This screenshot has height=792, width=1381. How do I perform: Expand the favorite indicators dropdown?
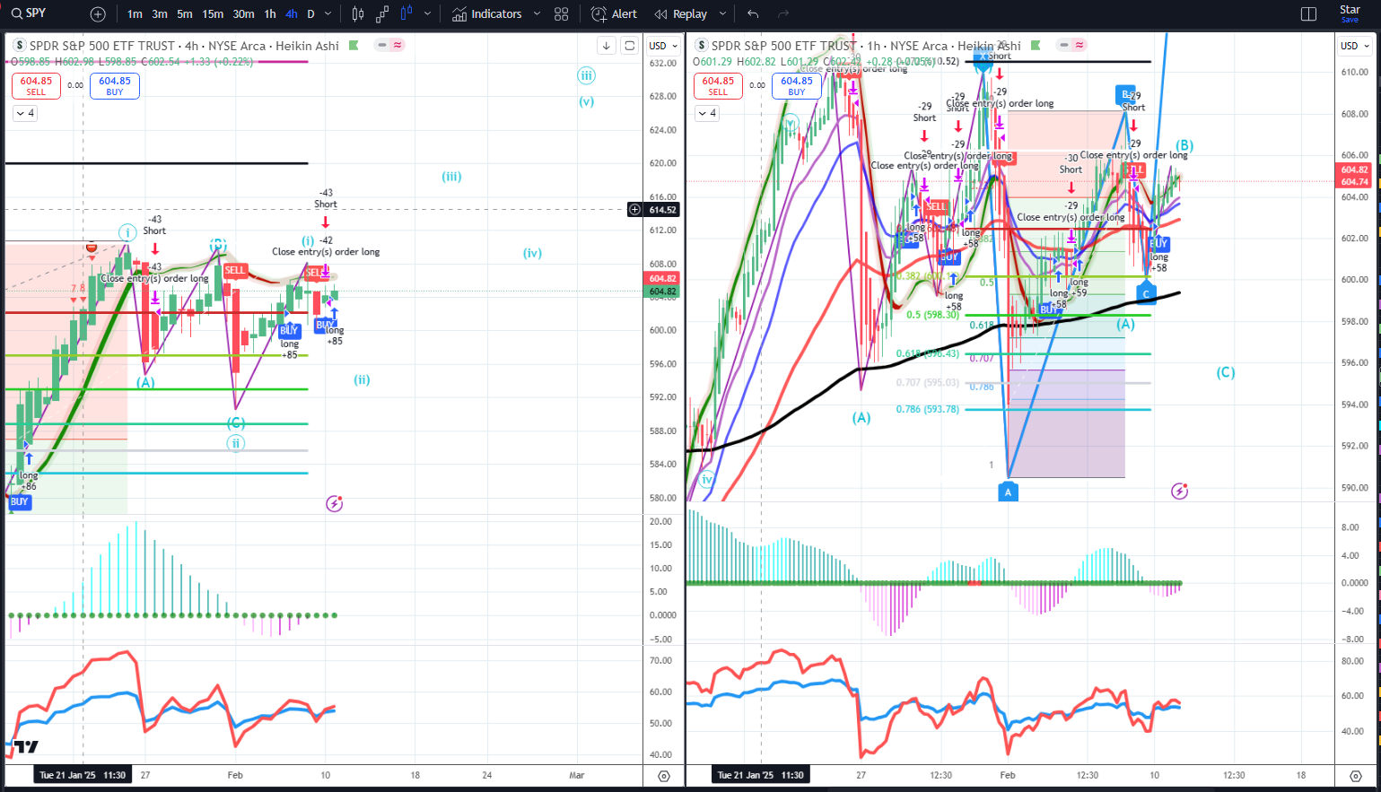pos(537,14)
